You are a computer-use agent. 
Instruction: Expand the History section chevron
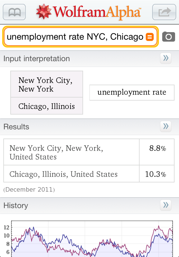click(166, 205)
